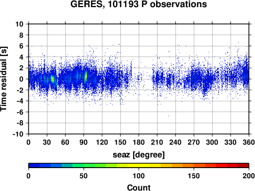Click the 'Count' colorbar label
Screen dimensions: 255x191
tap(139, 188)
